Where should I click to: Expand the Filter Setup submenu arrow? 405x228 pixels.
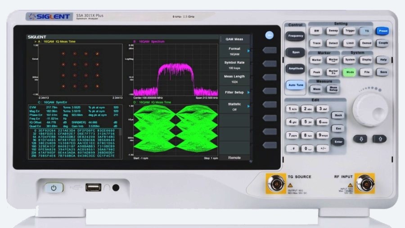point(248,92)
